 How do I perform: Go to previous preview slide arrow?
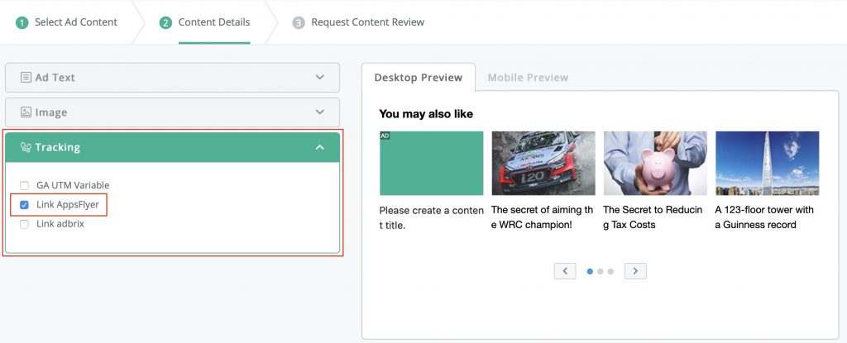565,271
